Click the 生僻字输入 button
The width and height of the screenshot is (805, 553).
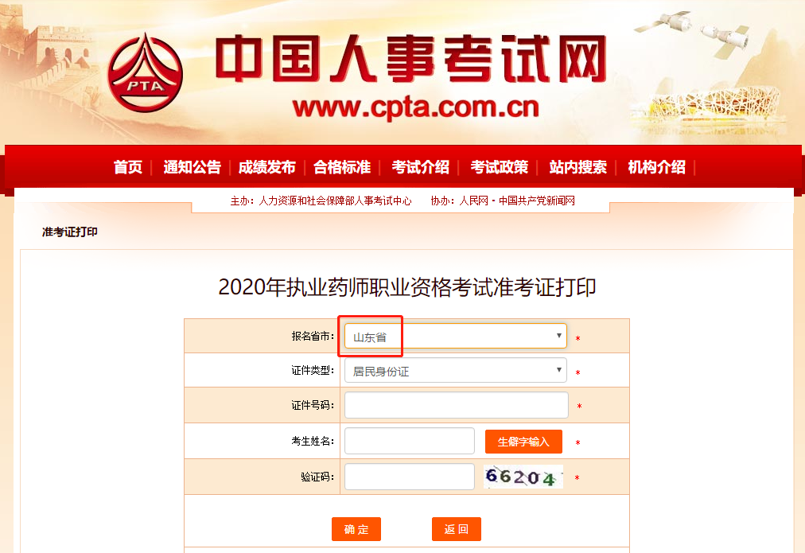coord(523,442)
